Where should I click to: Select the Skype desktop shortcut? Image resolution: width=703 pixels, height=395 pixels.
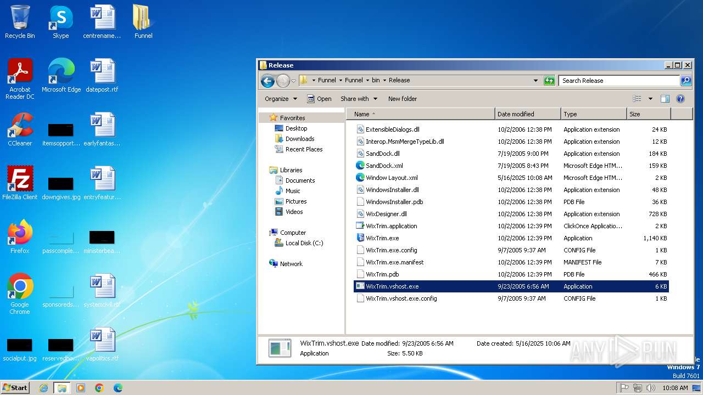60,22
